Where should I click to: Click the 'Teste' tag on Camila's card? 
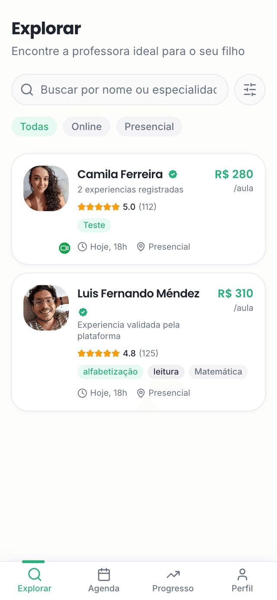tap(94, 225)
